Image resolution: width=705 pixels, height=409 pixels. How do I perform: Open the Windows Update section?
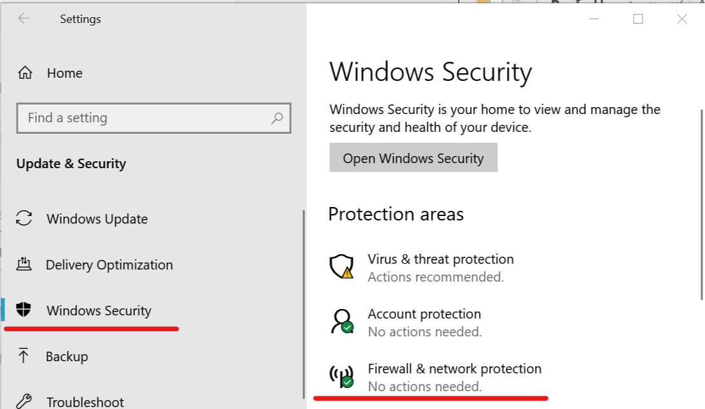[97, 219]
